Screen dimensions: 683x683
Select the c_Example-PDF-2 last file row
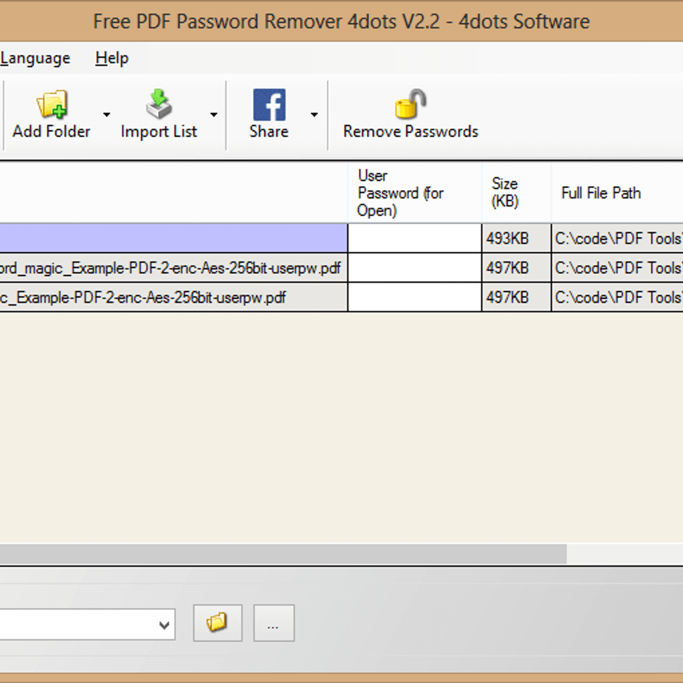coord(142,298)
